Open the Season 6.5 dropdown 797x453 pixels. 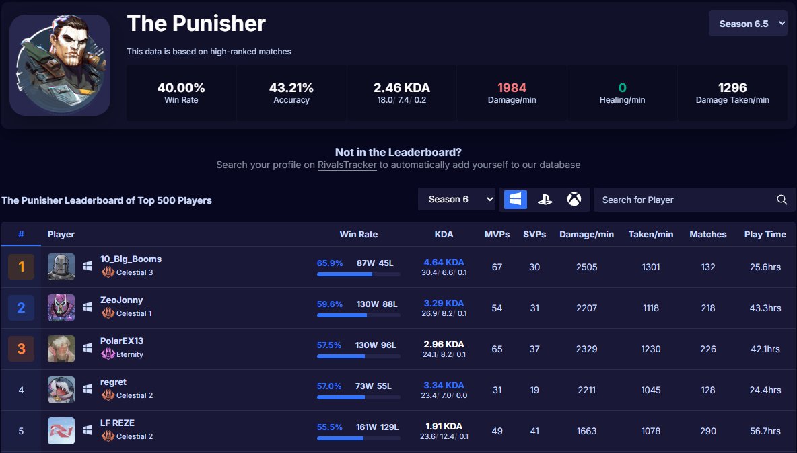(748, 24)
